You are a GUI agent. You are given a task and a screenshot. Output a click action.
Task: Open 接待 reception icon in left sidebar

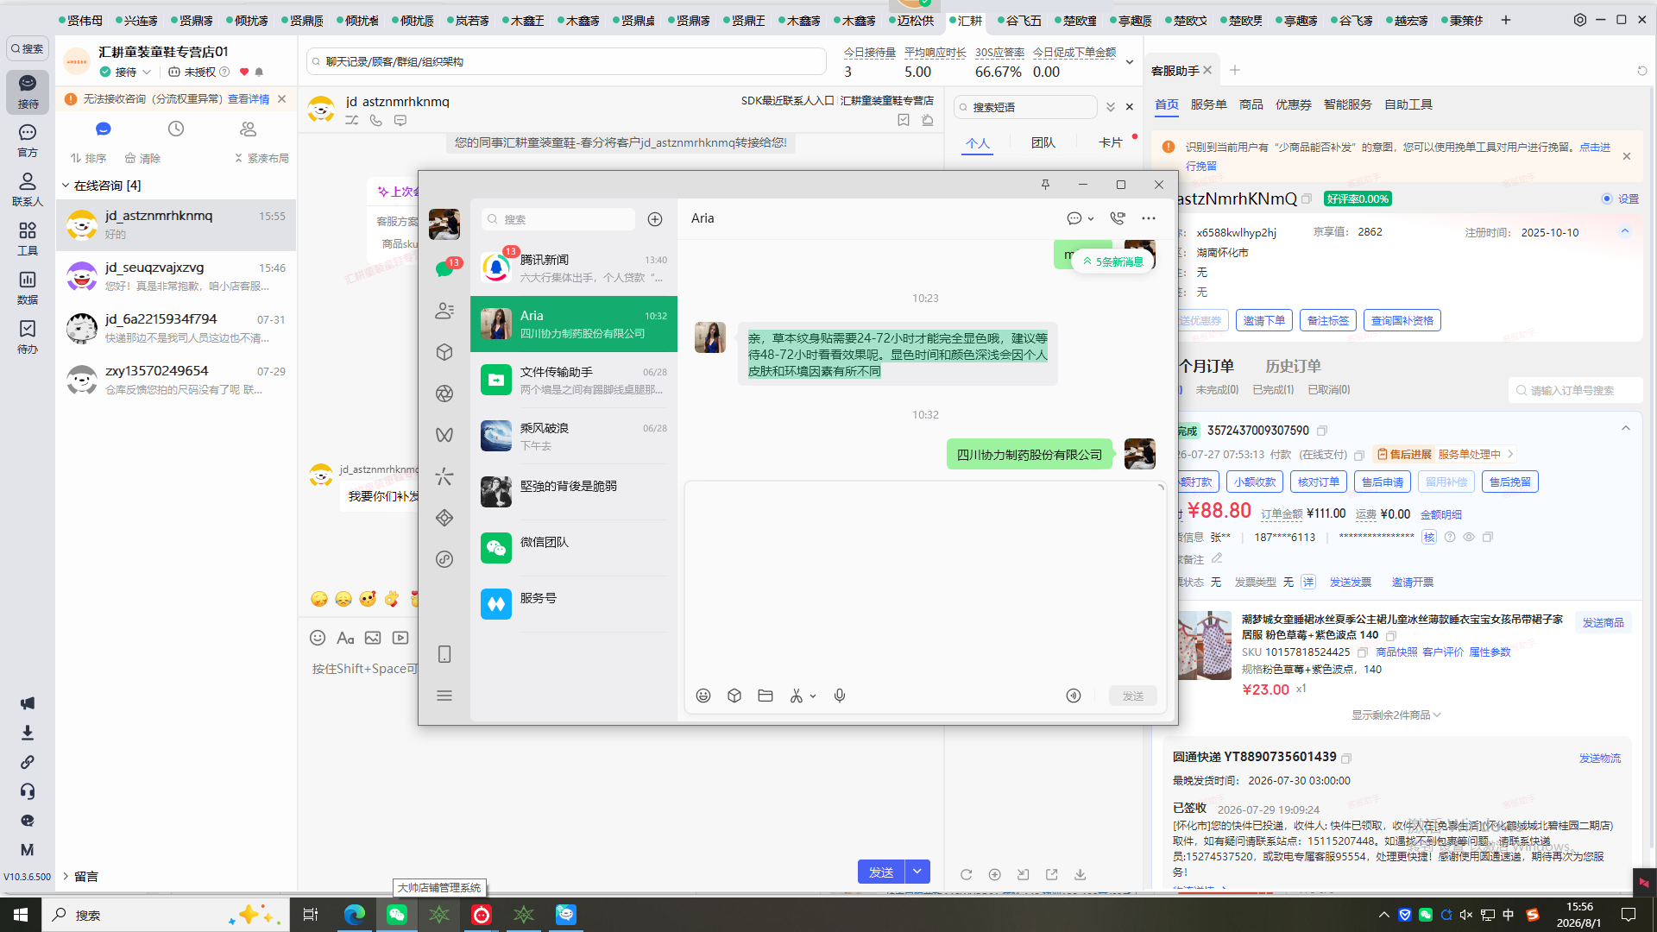point(28,91)
